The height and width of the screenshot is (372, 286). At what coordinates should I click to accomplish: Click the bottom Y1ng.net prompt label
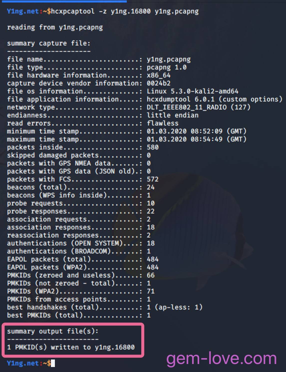click(x=23, y=363)
